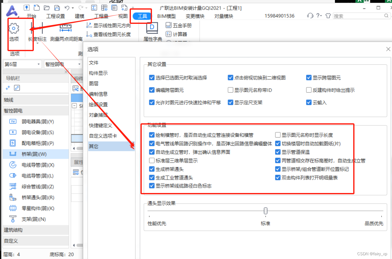Click the open folder icon in quick access toolbar
This screenshot has height=259, width=392.
[x=47, y=7]
